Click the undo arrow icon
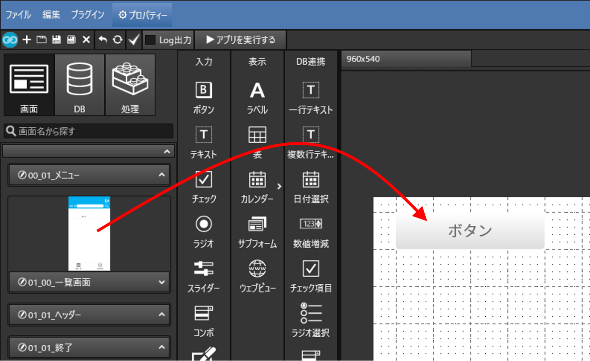The image size is (590, 361). (x=103, y=40)
